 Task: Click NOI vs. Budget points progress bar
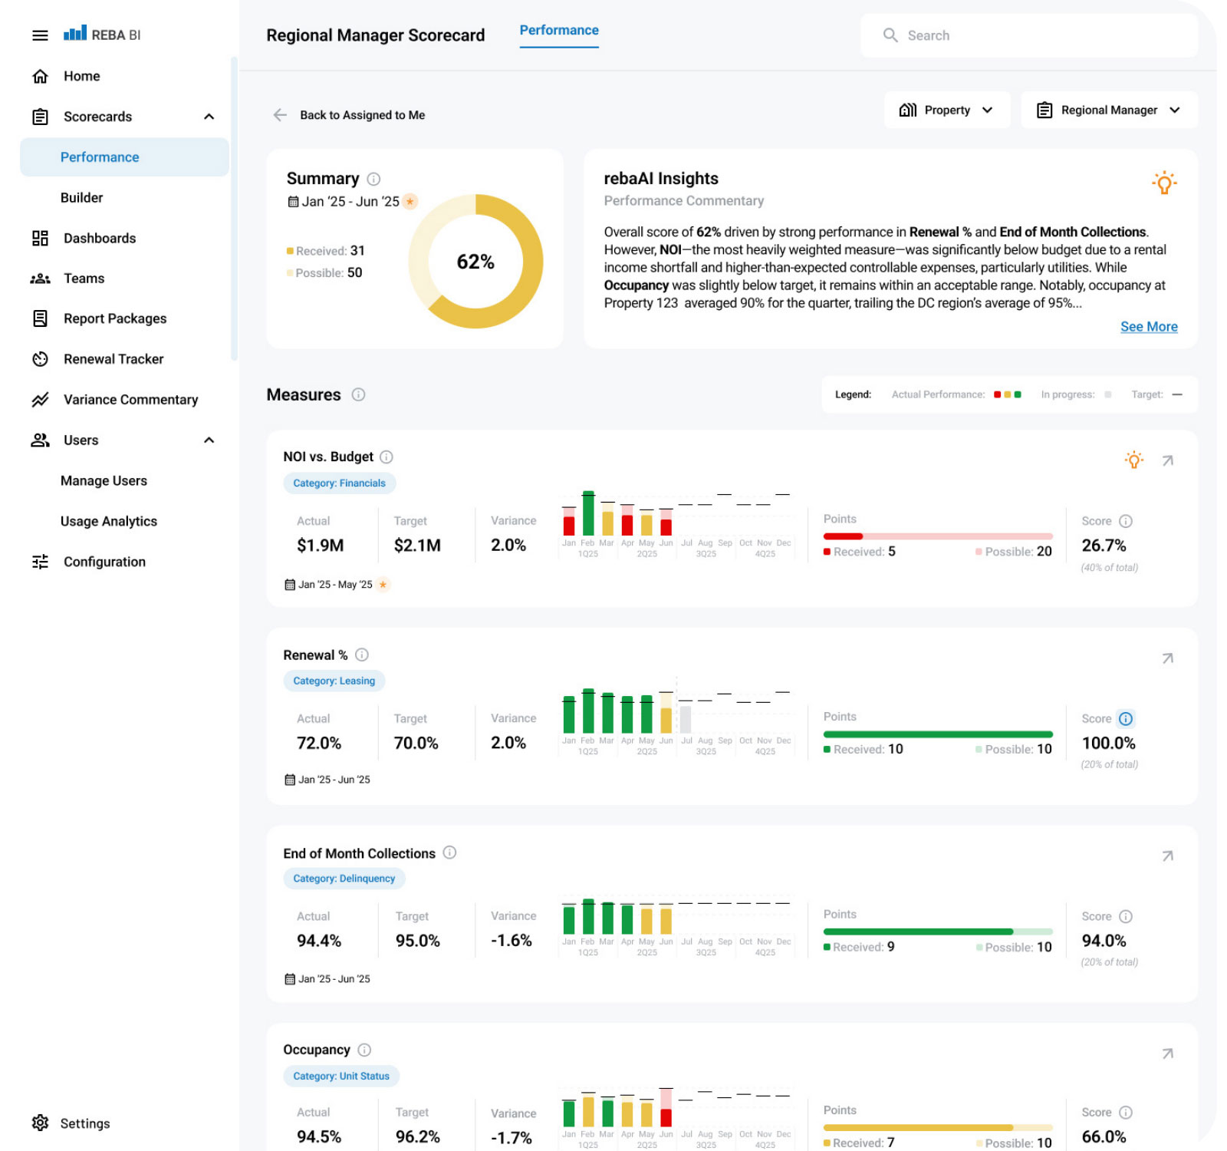point(938,536)
